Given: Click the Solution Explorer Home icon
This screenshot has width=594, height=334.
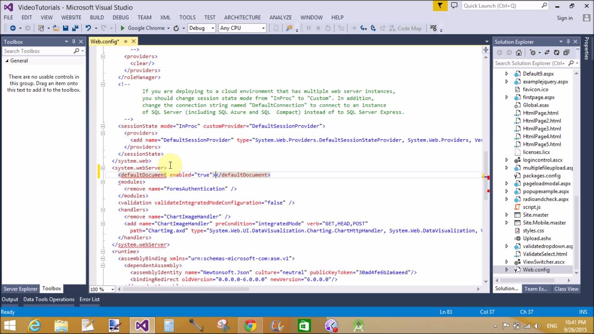Looking at the screenshot, I should click(519, 52).
